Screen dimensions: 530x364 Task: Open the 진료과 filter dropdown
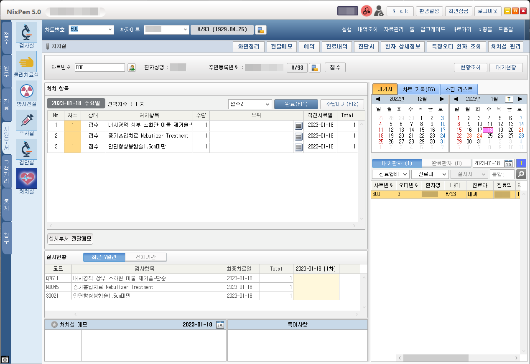430,174
